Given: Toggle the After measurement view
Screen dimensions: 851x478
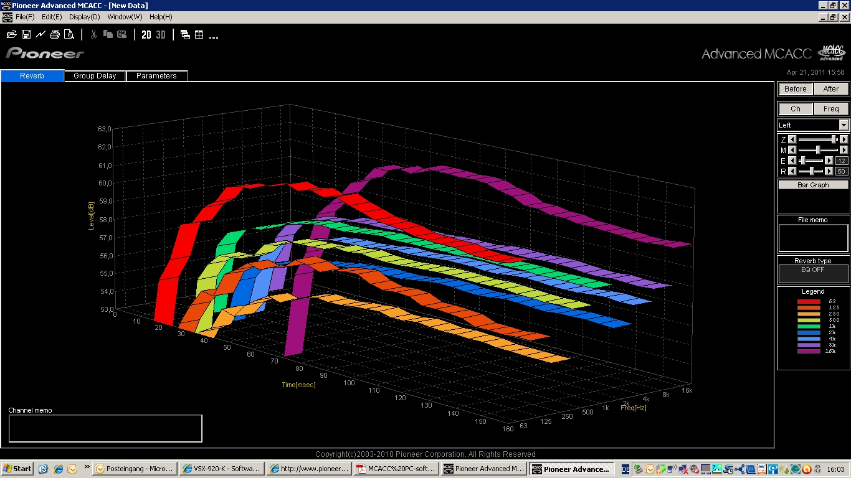Looking at the screenshot, I should pos(830,89).
